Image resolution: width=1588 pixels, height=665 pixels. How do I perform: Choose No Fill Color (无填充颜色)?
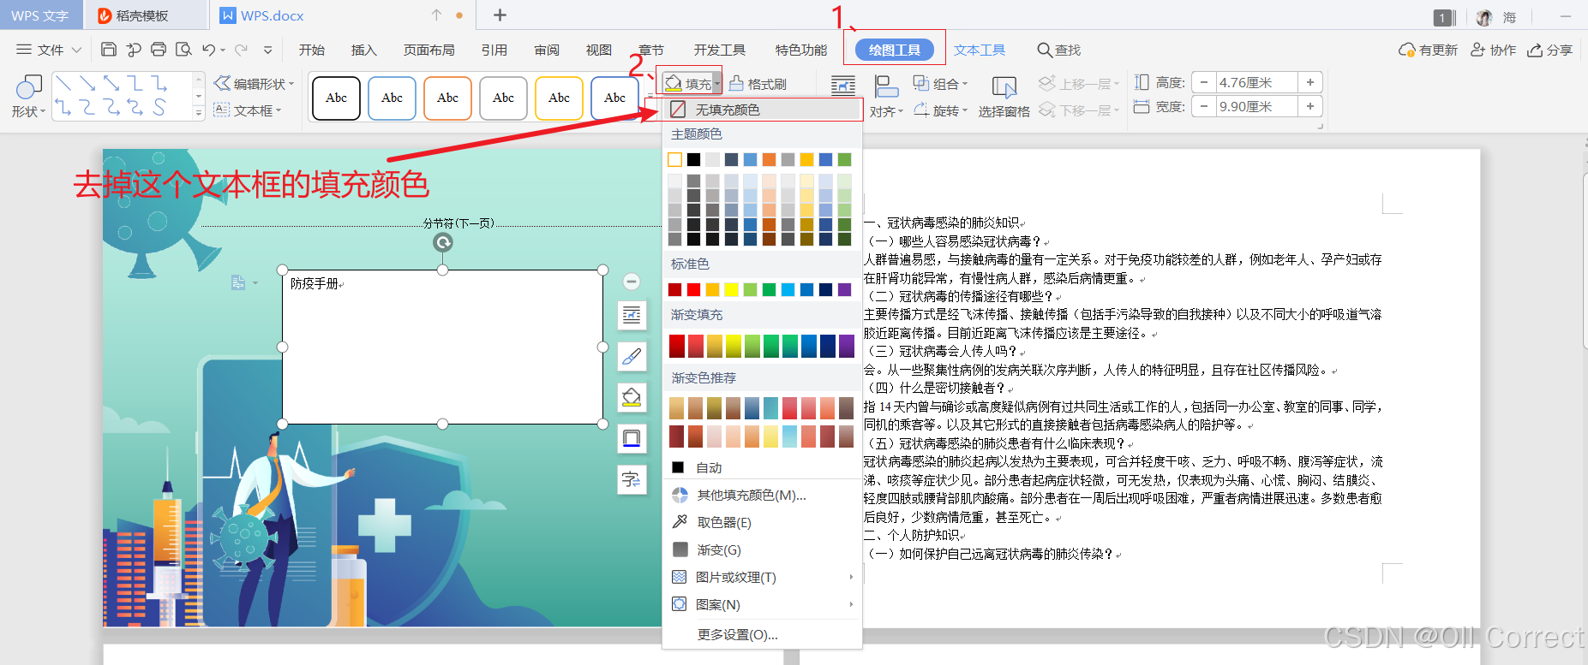[762, 110]
